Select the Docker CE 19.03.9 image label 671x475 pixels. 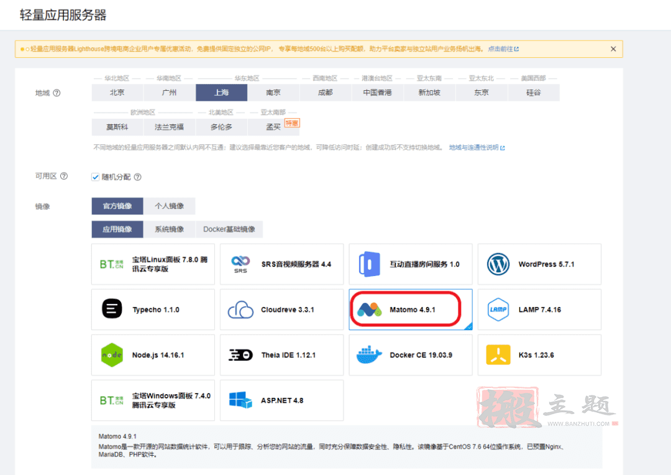[421, 355]
